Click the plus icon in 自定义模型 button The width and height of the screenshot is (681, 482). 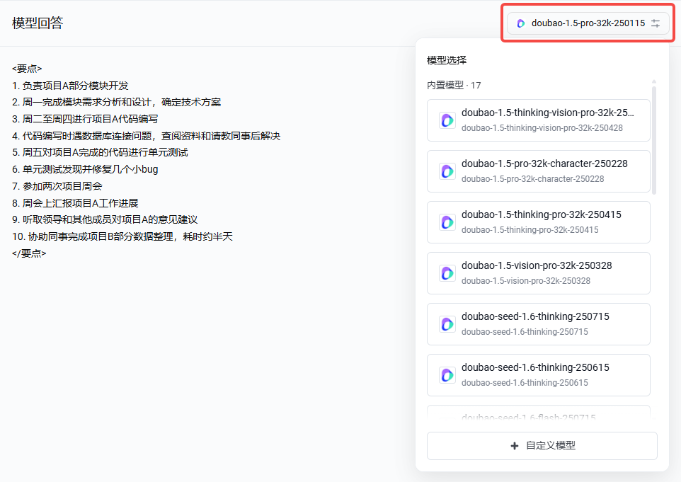coord(515,445)
